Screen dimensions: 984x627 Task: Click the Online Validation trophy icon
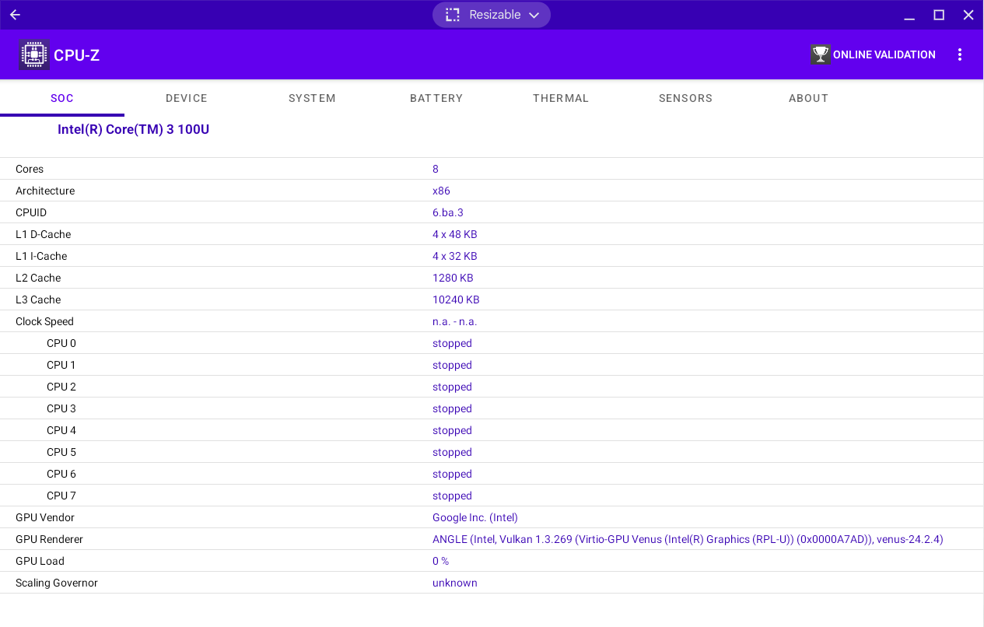point(821,54)
